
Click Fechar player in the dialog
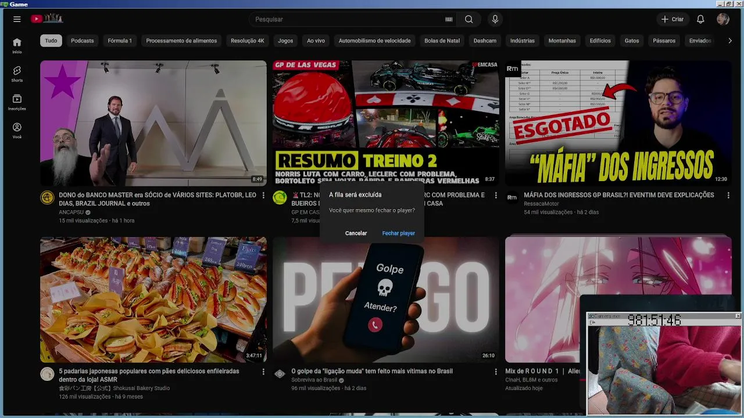coord(398,233)
